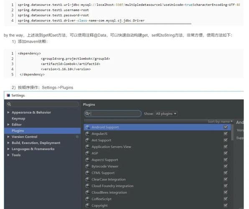Focus the settings sidebar search field
249x209 pixels.
(42, 104)
